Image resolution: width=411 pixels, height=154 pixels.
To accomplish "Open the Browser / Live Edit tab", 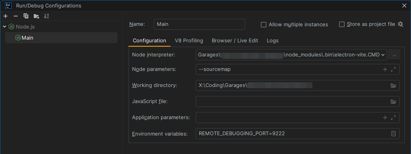I will click(235, 40).
